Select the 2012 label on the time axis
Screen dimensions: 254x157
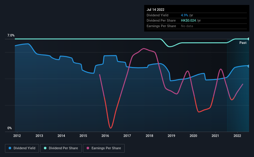coord(17,136)
